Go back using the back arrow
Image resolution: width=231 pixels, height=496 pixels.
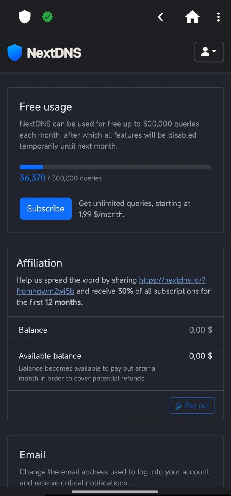pos(160,17)
